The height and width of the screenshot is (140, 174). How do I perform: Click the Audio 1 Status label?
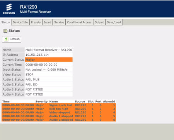(13, 80)
